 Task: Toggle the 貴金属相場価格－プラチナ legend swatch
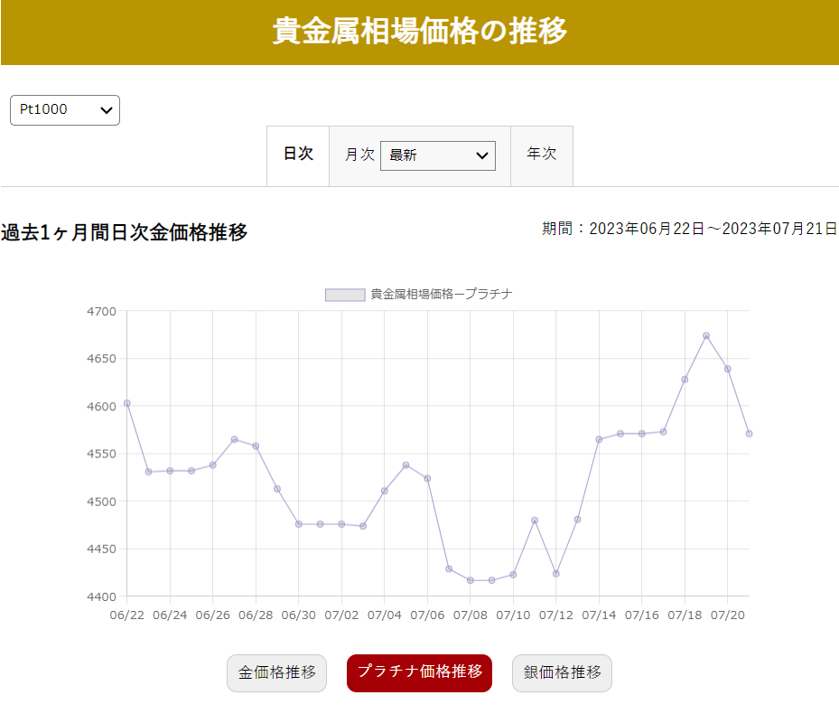tap(345, 295)
